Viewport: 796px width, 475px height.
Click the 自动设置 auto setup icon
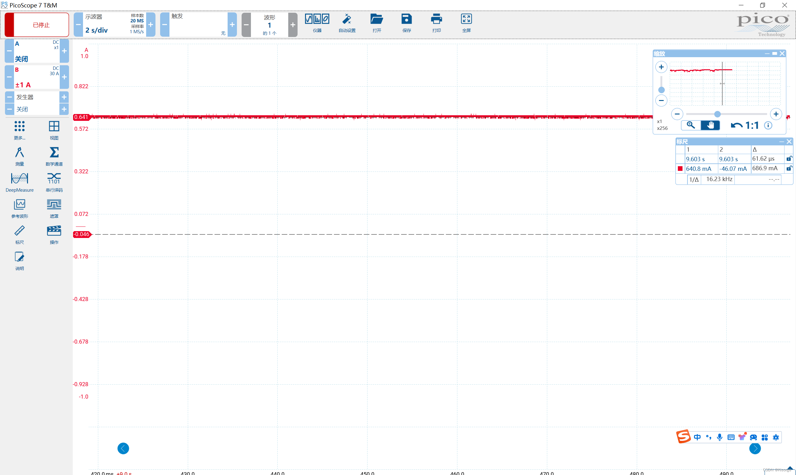(x=347, y=23)
